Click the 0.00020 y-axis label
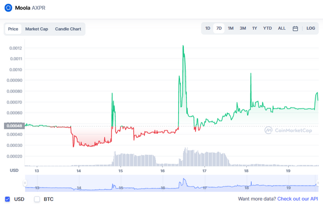 (x=15, y=156)
